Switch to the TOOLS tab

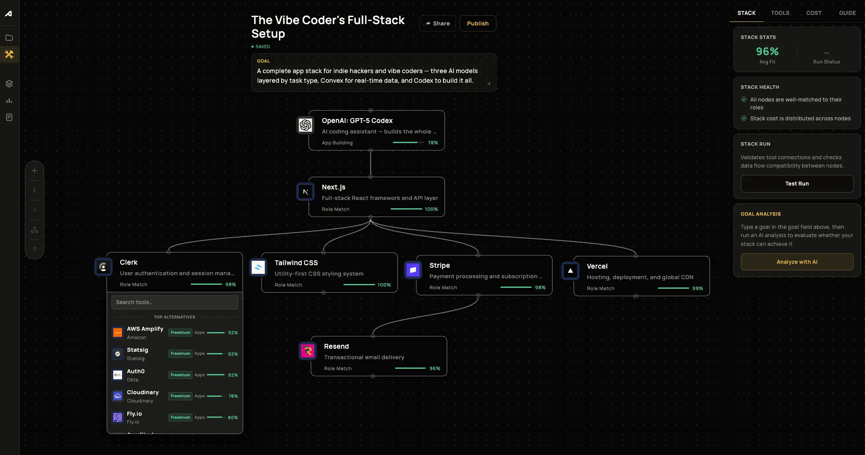point(780,13)
